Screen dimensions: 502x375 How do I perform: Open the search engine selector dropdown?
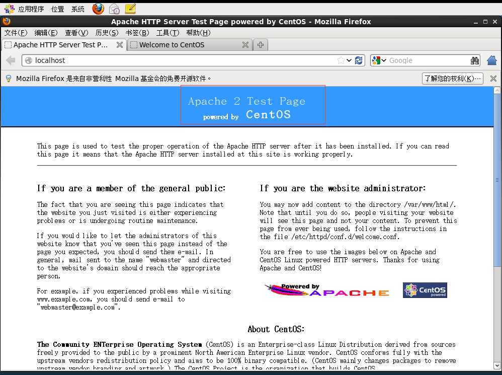(379, 60)
